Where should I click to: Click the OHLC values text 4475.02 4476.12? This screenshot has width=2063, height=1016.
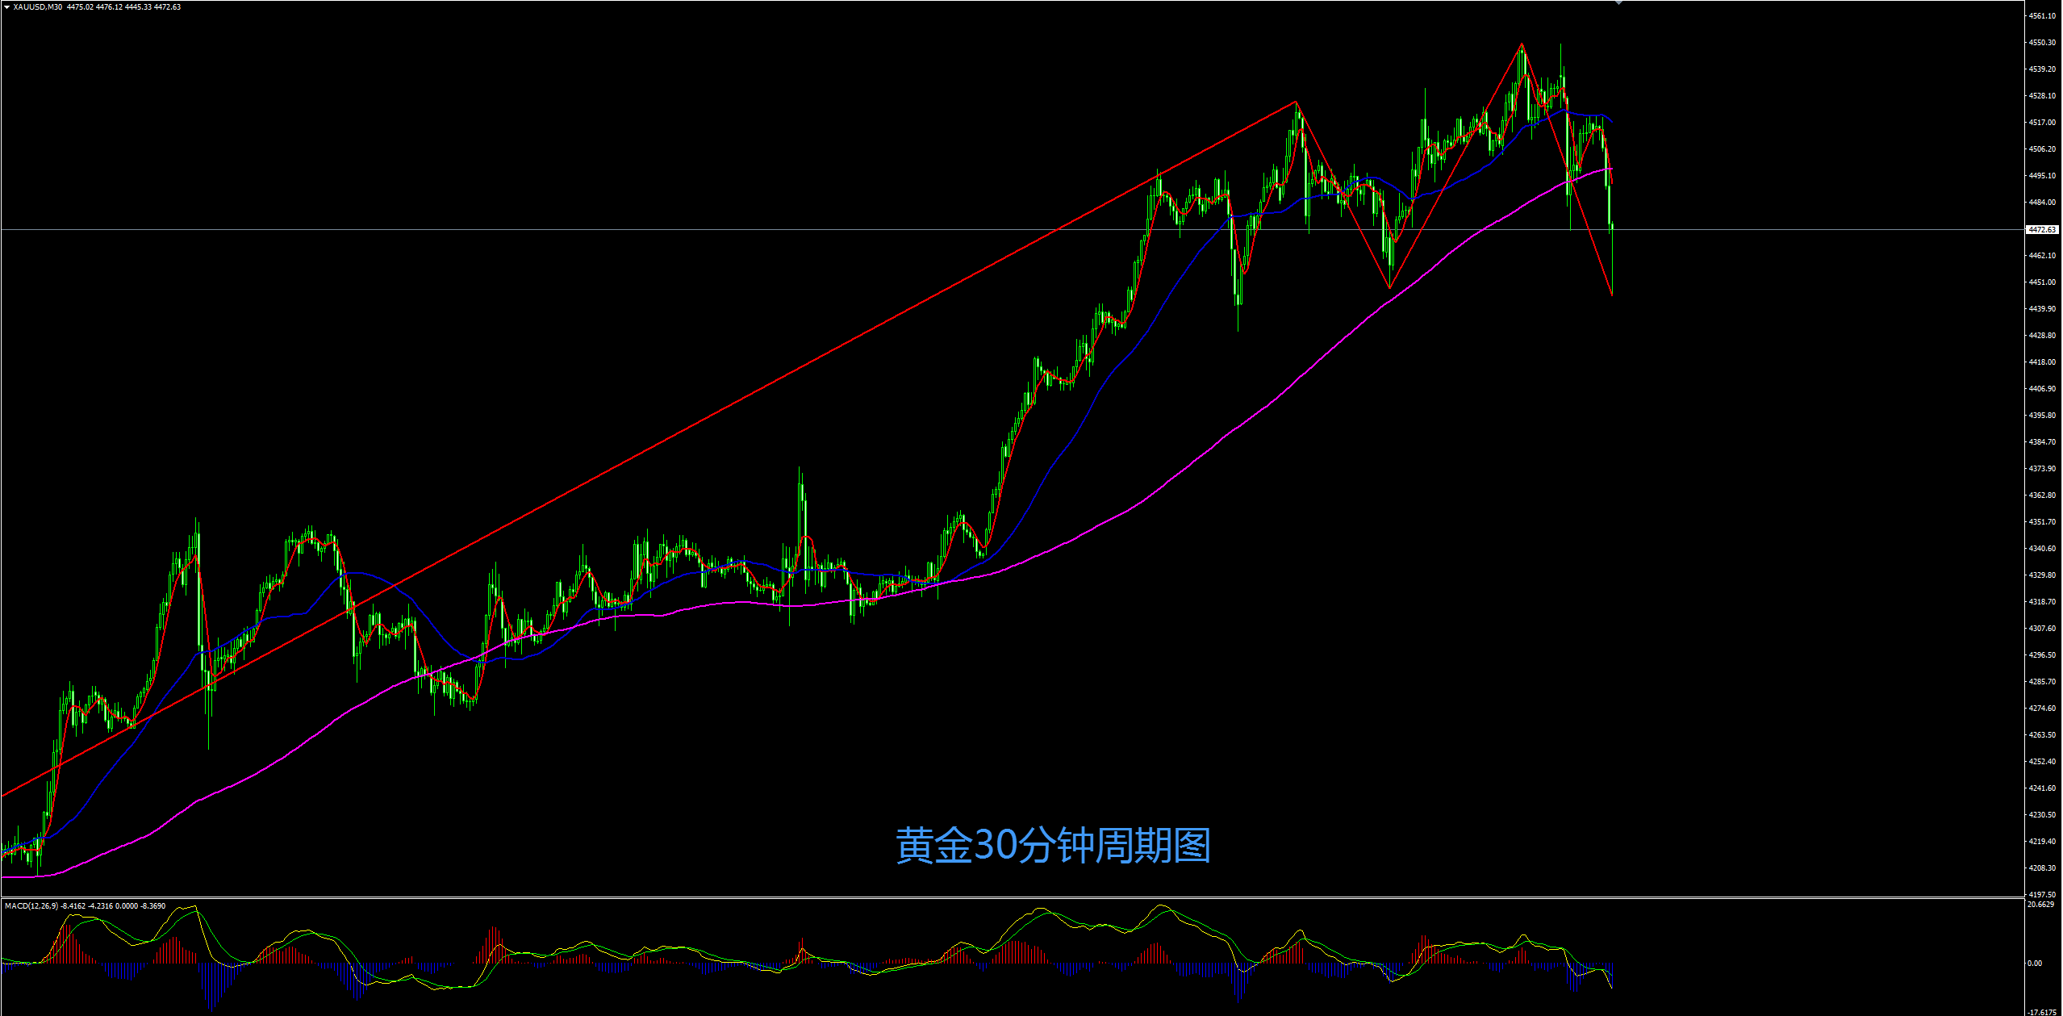click(94, 7)
